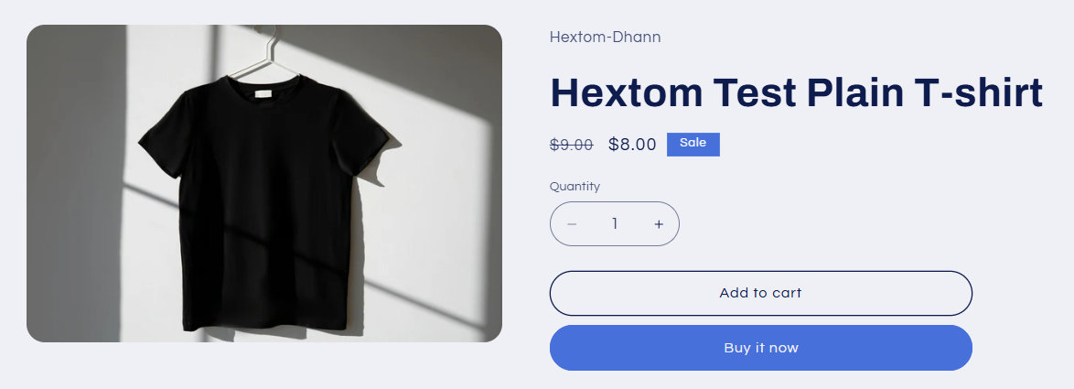Open the black T-shirt product photo
Viewport: 1074px width, 389px height.
[264, 184]
